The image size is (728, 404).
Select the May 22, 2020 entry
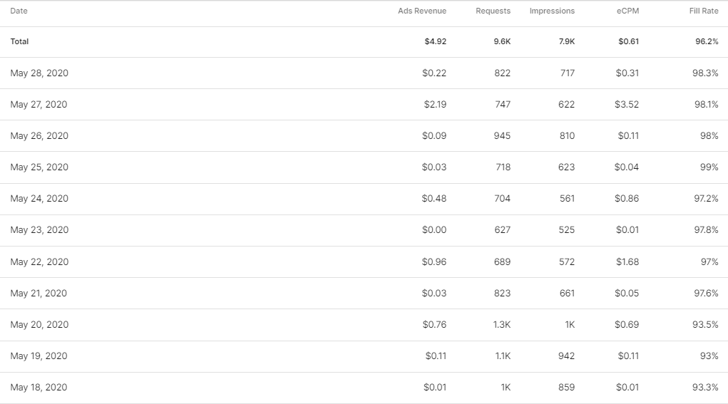point(39,262)
